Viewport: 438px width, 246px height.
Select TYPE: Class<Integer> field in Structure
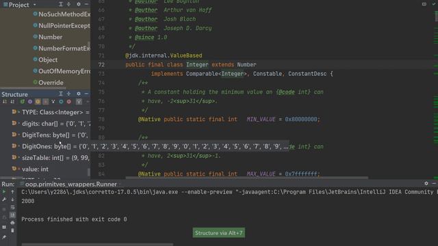click(x=50, y=112)
